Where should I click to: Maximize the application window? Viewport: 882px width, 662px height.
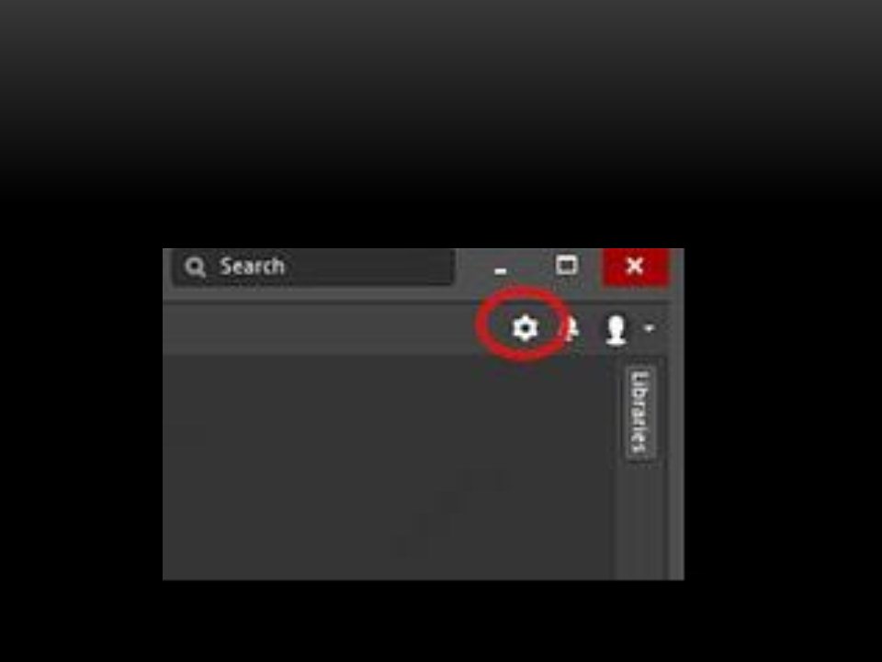[x=566, y=265]
